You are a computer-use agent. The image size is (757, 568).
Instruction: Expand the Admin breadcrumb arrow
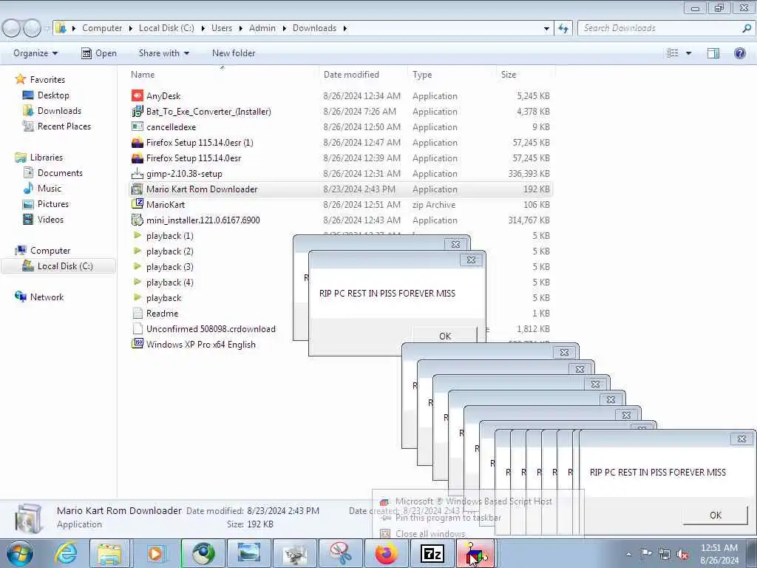pos(284,28)
